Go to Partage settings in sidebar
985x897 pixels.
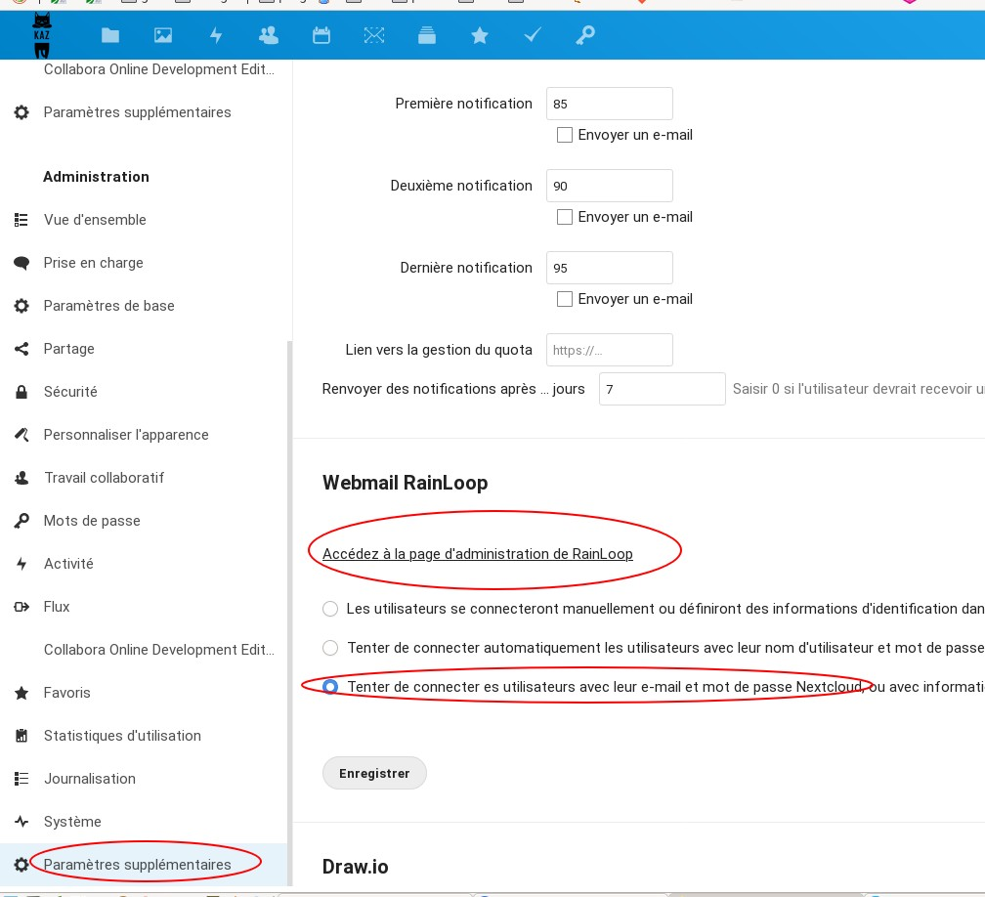pyautogui.click(x=68, y=349)
